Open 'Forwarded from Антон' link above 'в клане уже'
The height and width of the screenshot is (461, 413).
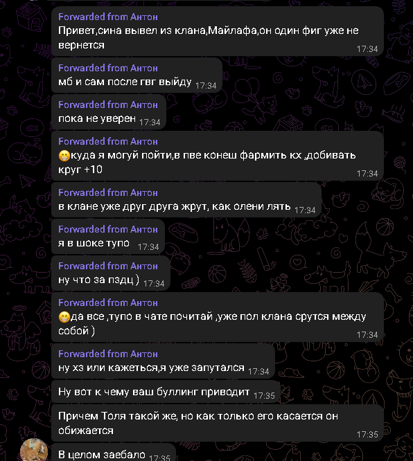tap(107, 192)
